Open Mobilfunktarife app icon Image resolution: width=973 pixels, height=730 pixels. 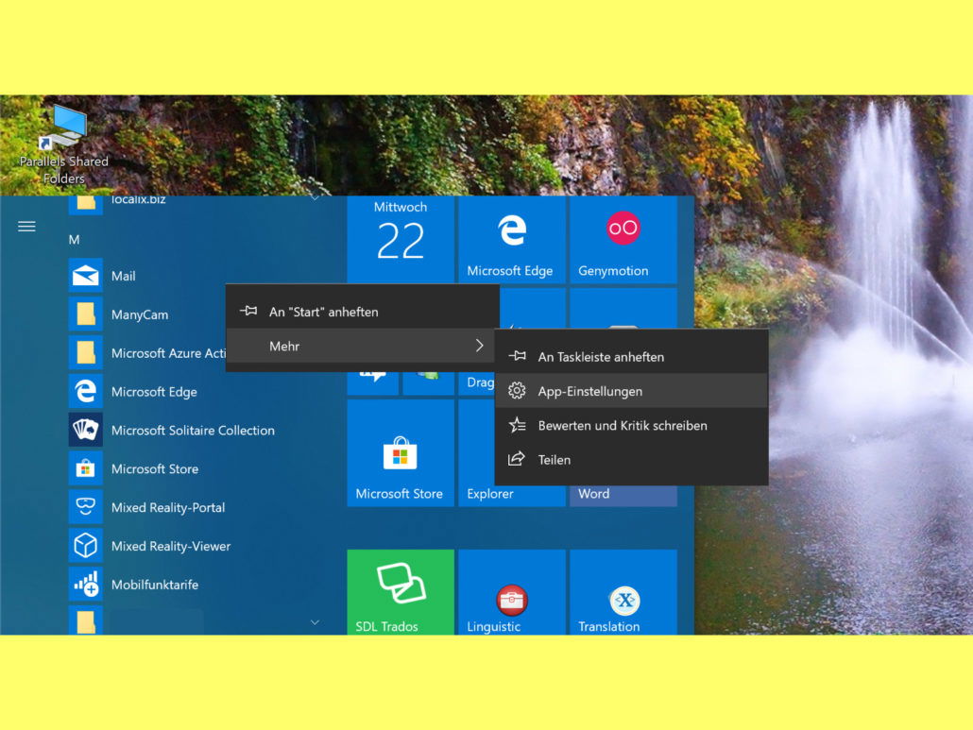click(x=86, y=585)
